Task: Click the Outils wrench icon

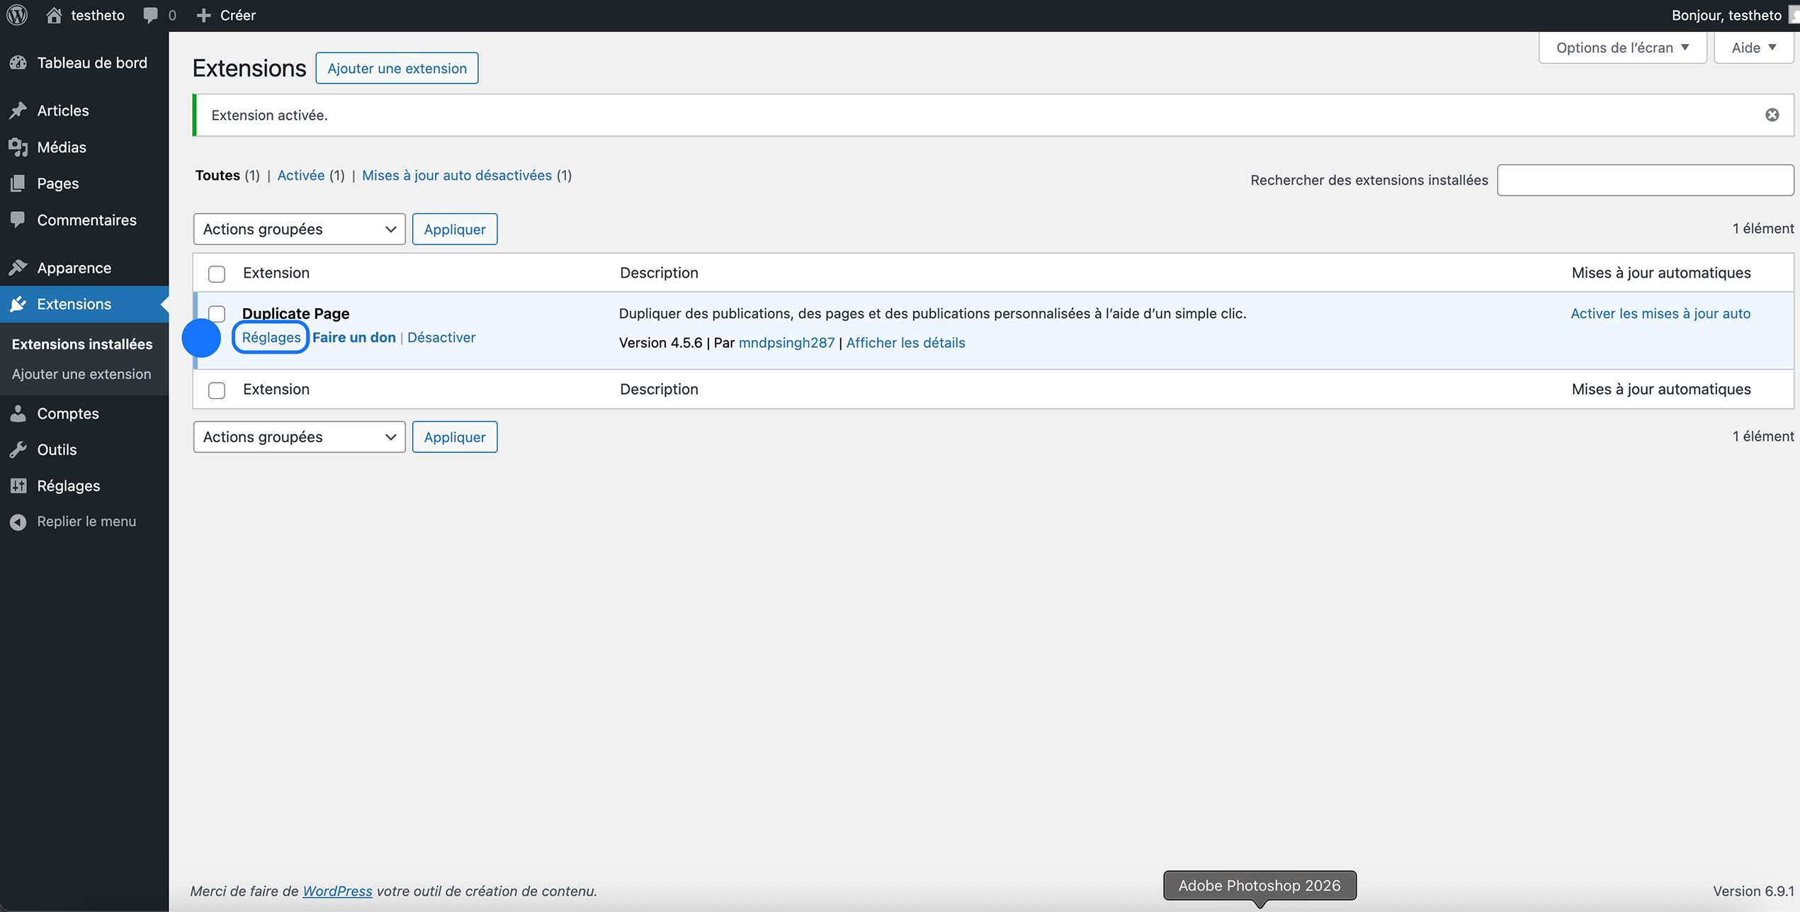Action: [18, 449]
